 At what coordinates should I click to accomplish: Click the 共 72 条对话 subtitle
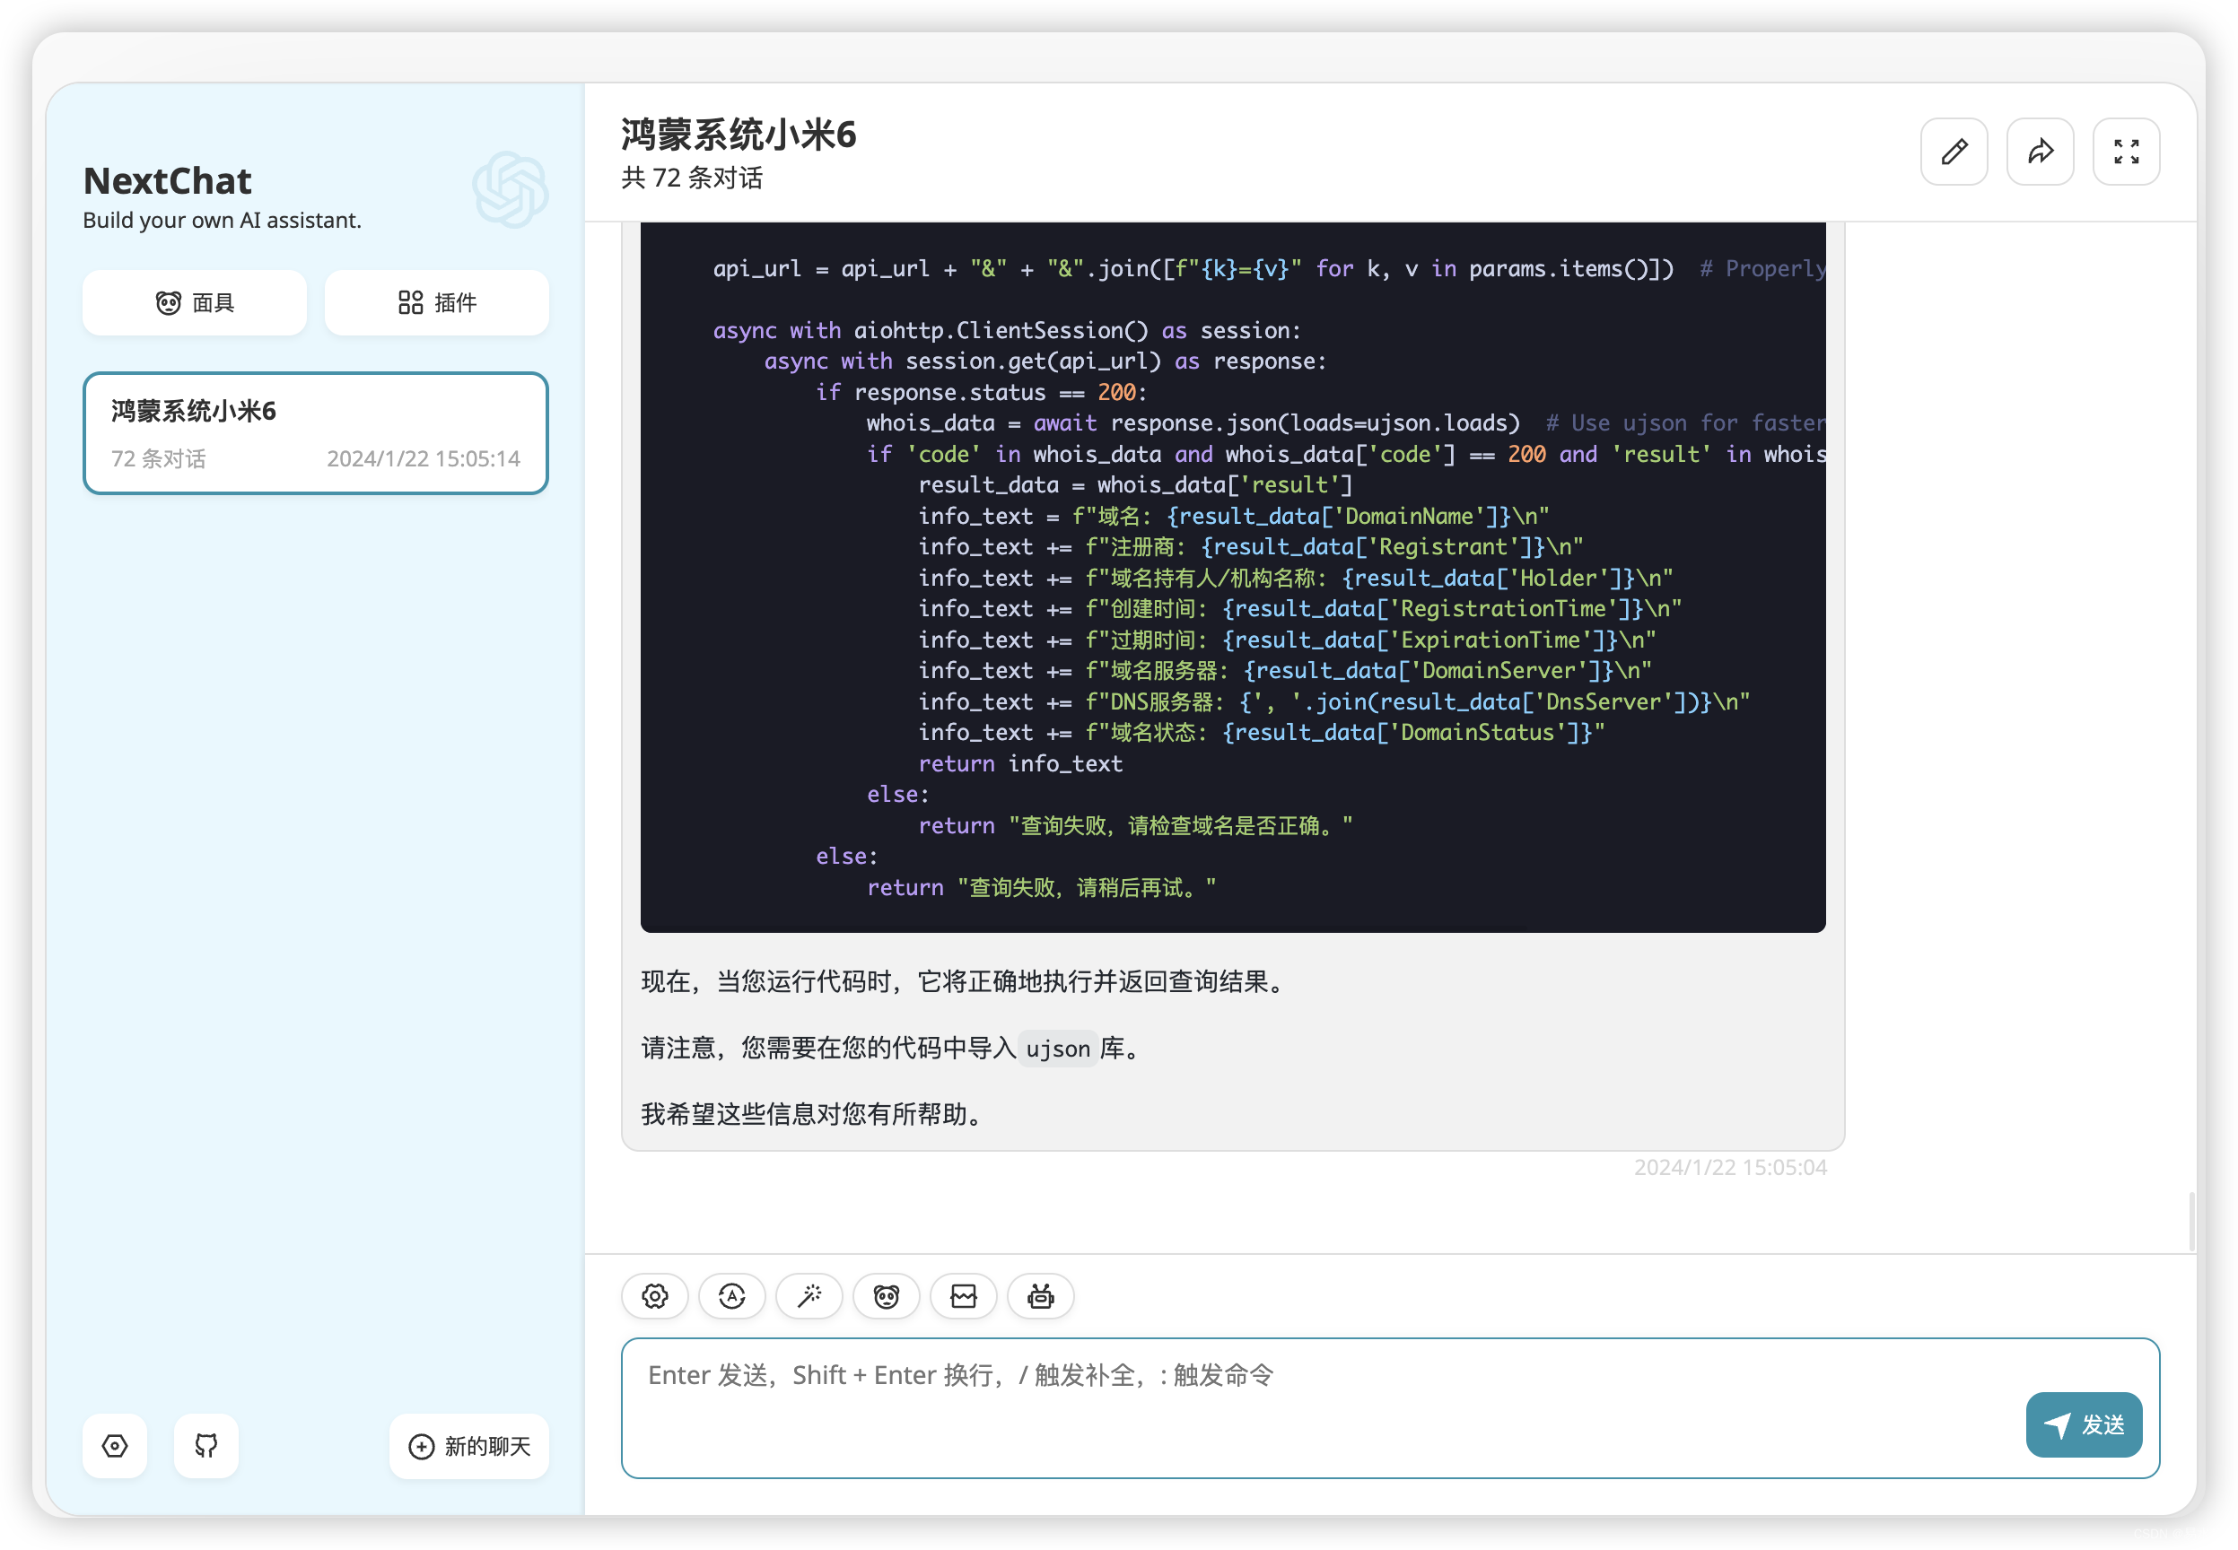(692, 178)
